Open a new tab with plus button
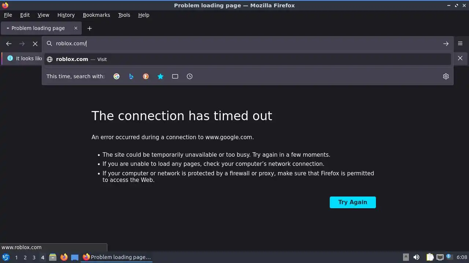The height and width of the screenshot is (263, 469). [89, 28]
